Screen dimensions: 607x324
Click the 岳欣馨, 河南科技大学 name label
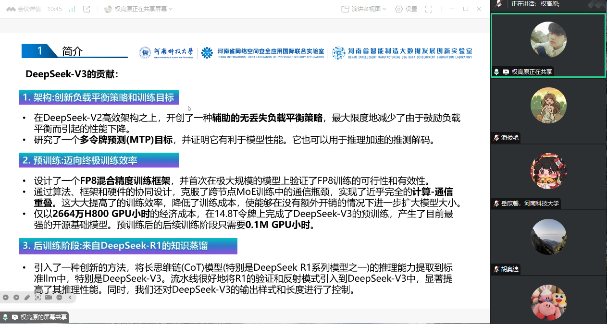[530, 204]
